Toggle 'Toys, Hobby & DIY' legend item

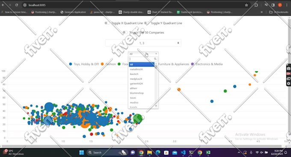click(x=84, y=64)
